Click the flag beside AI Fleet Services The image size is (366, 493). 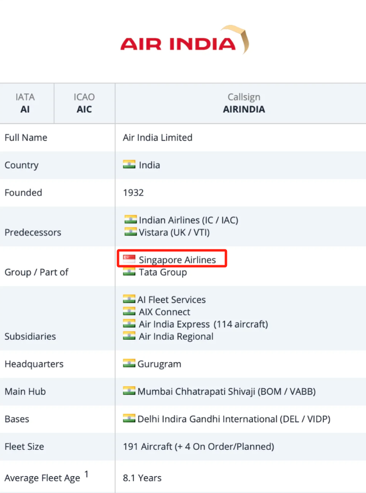[x=129, y=299]
